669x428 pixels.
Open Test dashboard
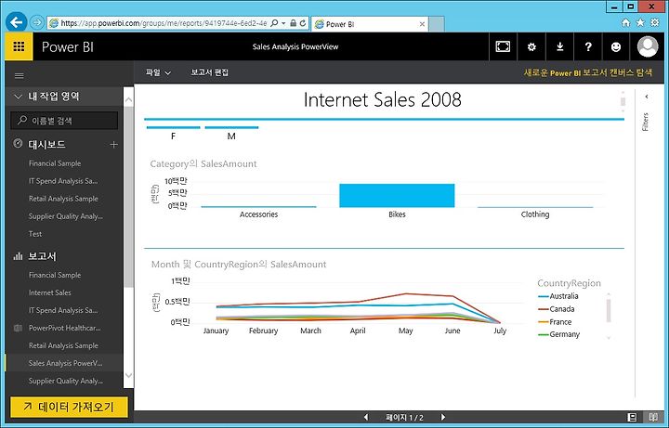pos(35,234)
